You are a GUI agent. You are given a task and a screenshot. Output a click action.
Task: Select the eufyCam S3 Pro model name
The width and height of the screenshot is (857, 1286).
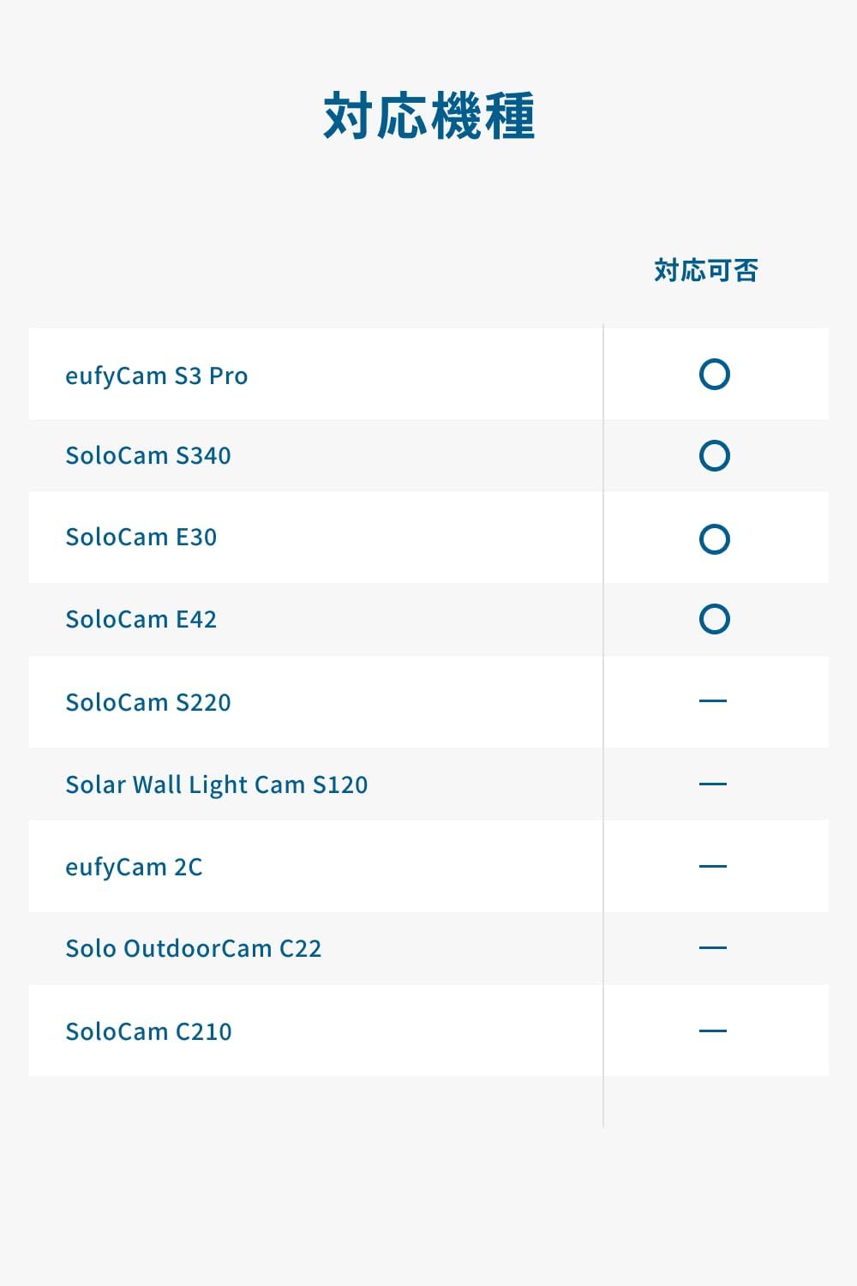coord(157,376)
